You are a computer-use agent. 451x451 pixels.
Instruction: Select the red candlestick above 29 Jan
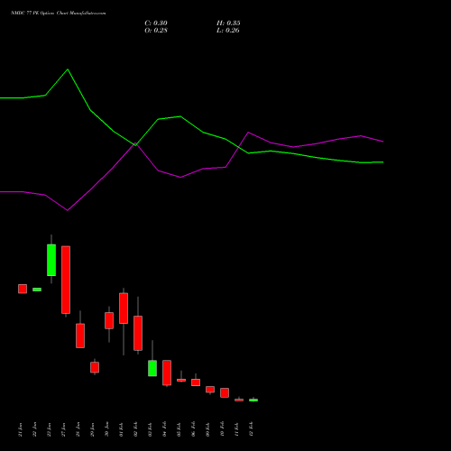(95, 367)
